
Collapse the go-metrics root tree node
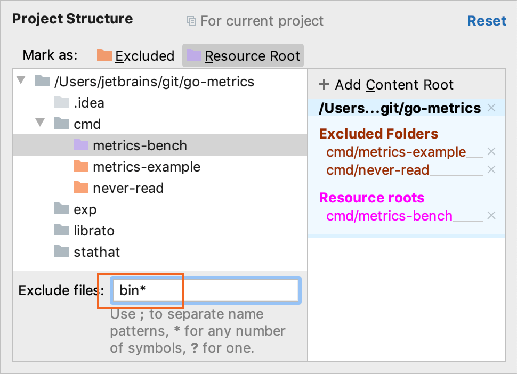tap(20, 81)
